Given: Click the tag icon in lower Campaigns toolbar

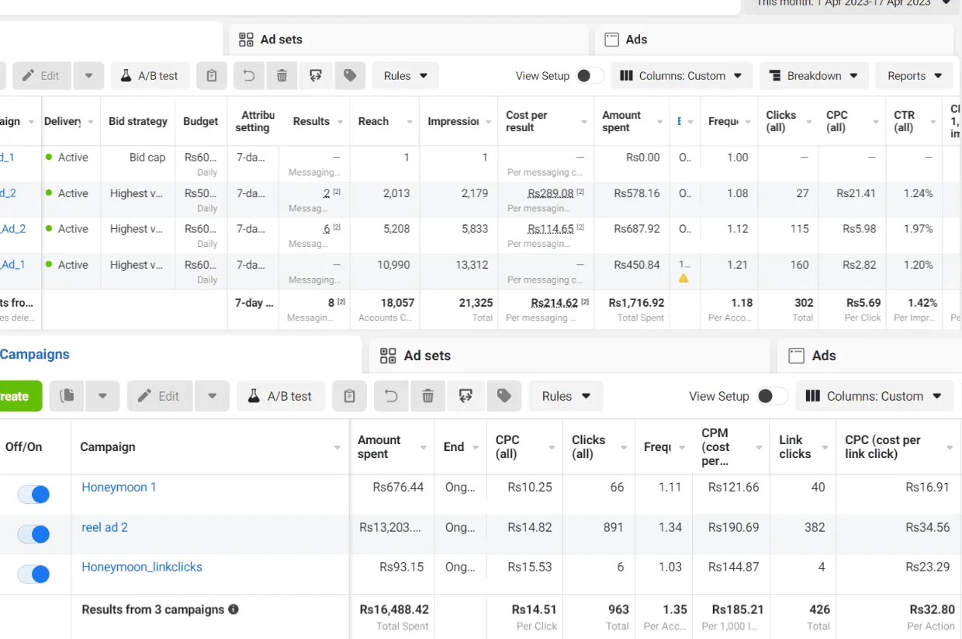Looking at the screenshot, I should [x=504, y=396].
